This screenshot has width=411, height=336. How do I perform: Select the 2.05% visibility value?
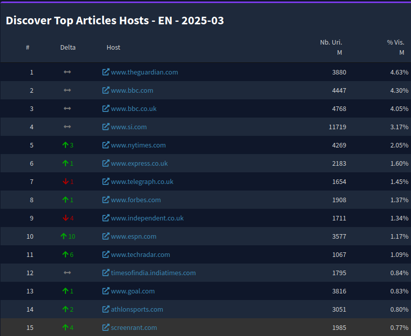click(399, 145)
